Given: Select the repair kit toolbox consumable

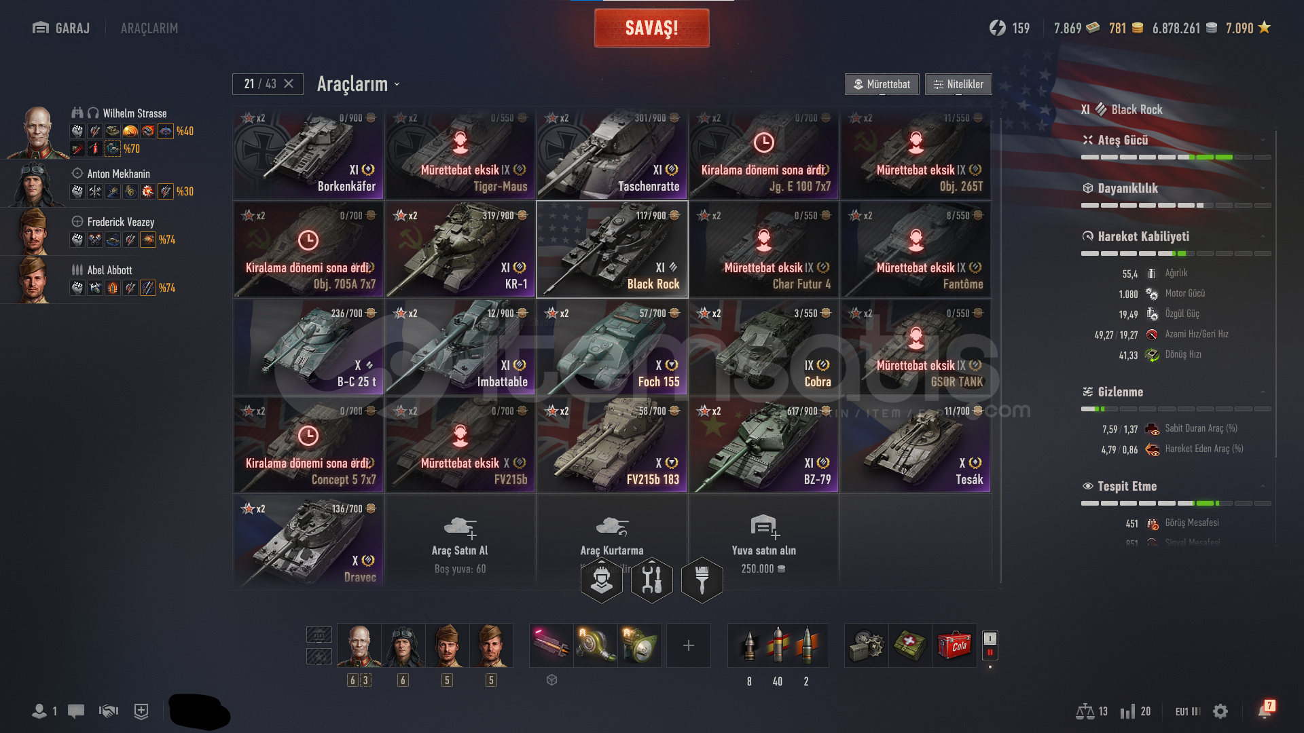Looking at the screenshot, I should (867, 645).
